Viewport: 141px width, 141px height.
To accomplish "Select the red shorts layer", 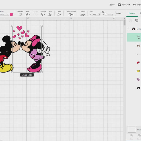I will tap(138, 62).
